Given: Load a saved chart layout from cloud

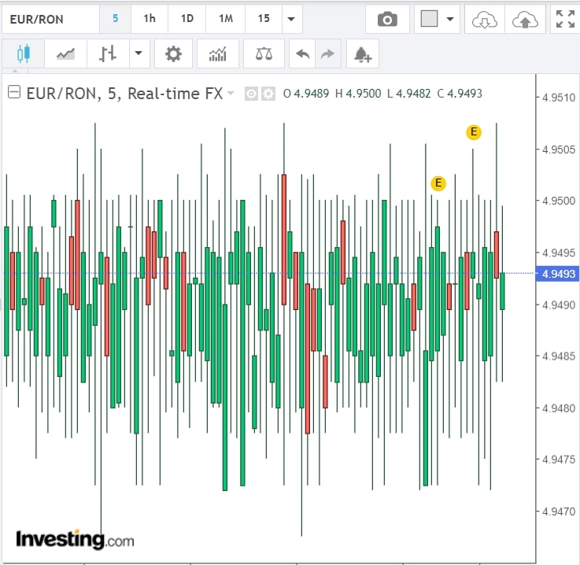Looking at the screenshot, I should click(x=485, y=19).
